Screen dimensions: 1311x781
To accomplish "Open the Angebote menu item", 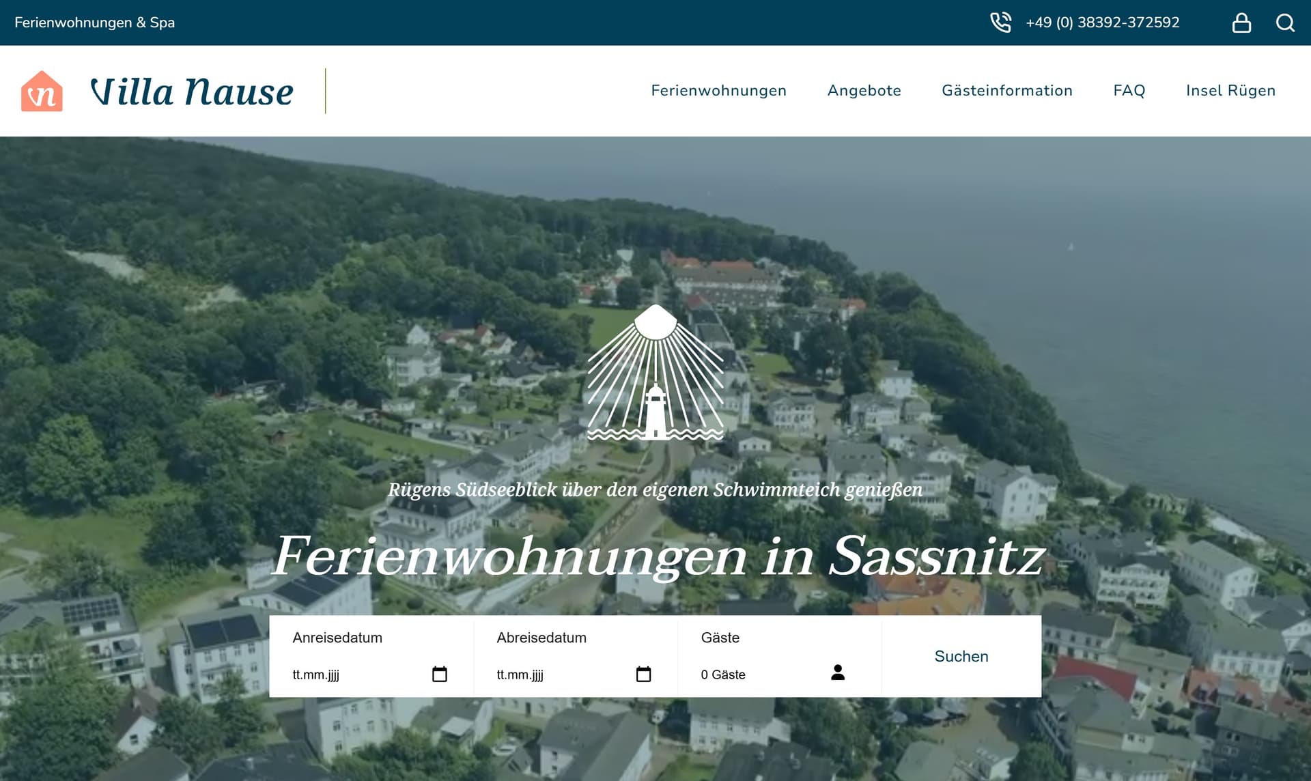I will tap(864, 91).
